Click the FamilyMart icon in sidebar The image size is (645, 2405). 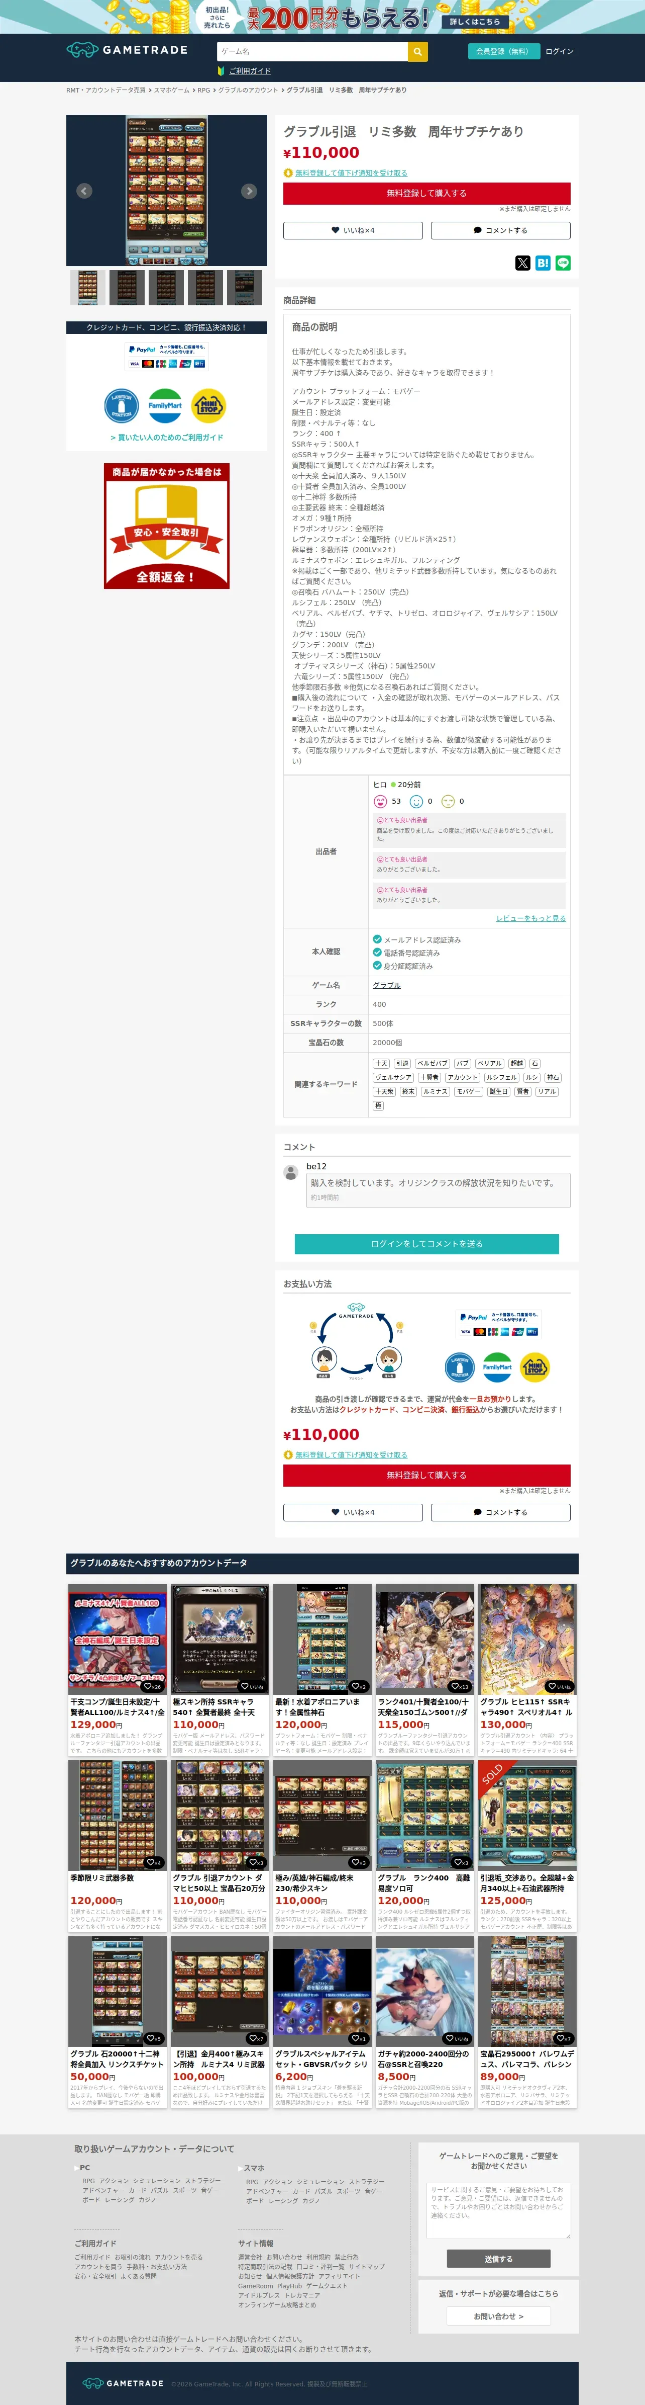pyautogui.click(x=165, y=405)
